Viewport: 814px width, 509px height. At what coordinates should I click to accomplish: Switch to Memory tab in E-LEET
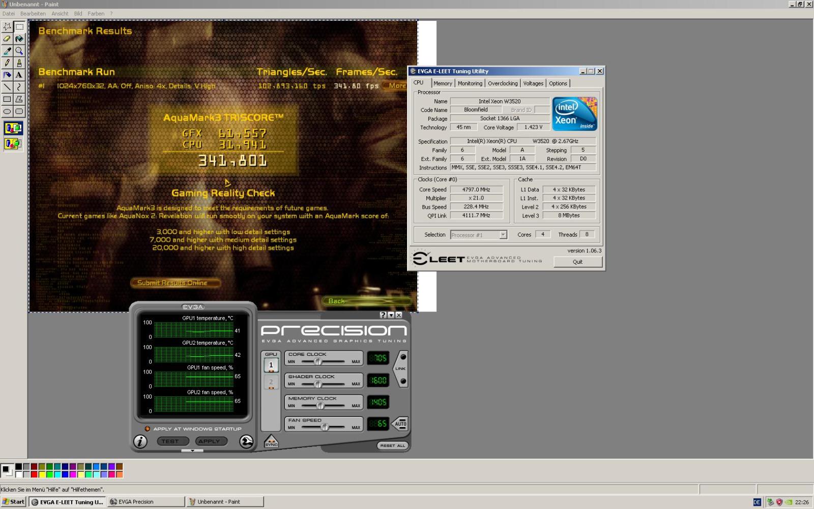(x=443, y=83)
